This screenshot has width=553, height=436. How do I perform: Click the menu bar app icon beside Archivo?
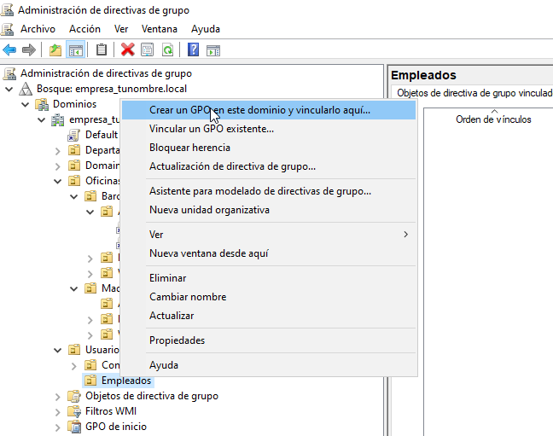click(x=7, y=29)
